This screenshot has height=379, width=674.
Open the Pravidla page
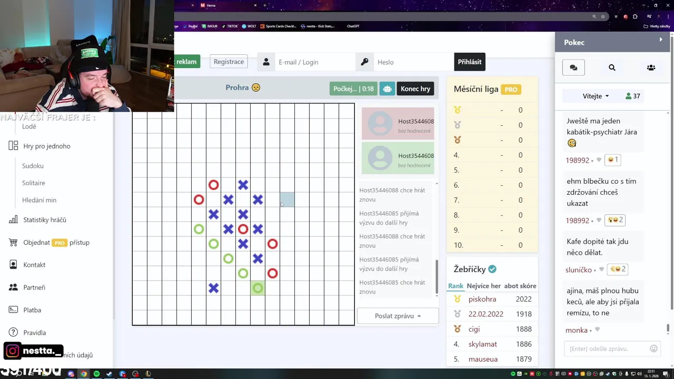tap(34, 333)
